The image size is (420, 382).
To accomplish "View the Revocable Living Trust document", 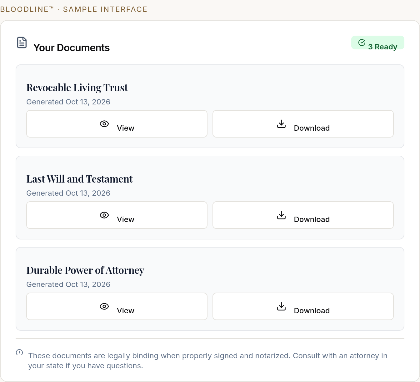I will (117, 124).
